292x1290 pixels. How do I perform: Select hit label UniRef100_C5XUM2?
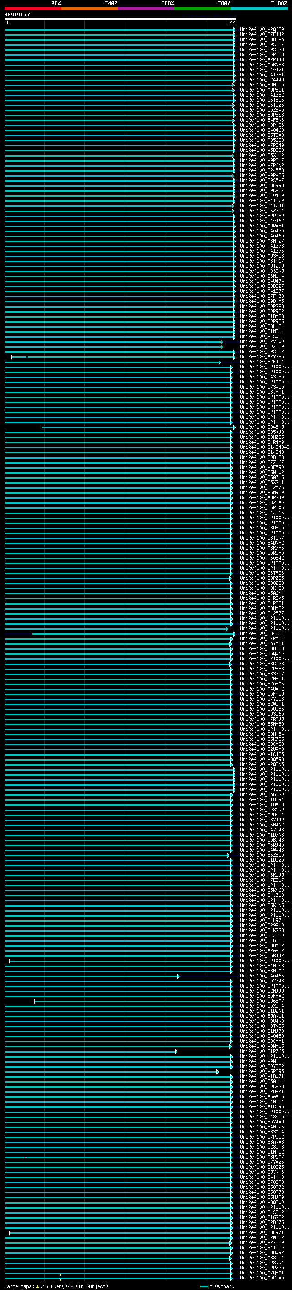[262, 155]
